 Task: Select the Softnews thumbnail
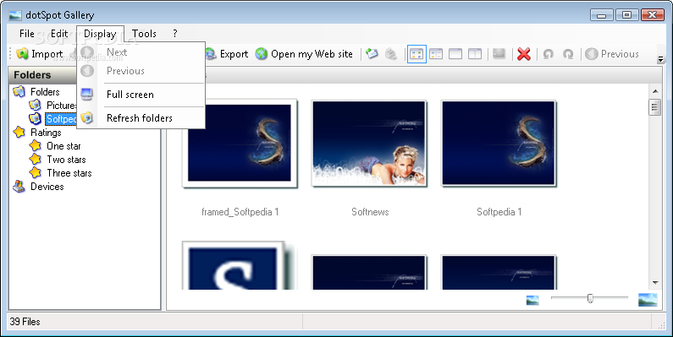point(369,144)
